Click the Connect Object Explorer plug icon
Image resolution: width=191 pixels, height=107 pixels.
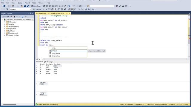coord(11,17)
